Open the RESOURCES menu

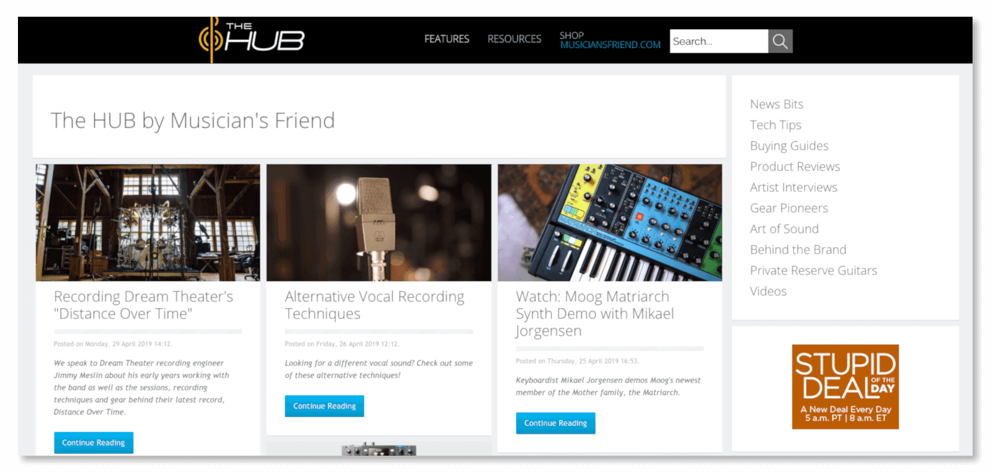[514, 39]
